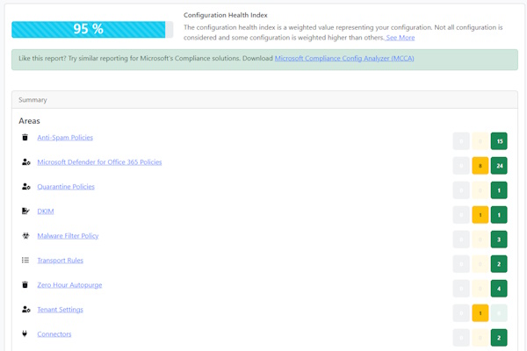Open the Malware Filter Policy link
Image resolution: width=527 pixels, height=351 pixels.
point(68,236)
